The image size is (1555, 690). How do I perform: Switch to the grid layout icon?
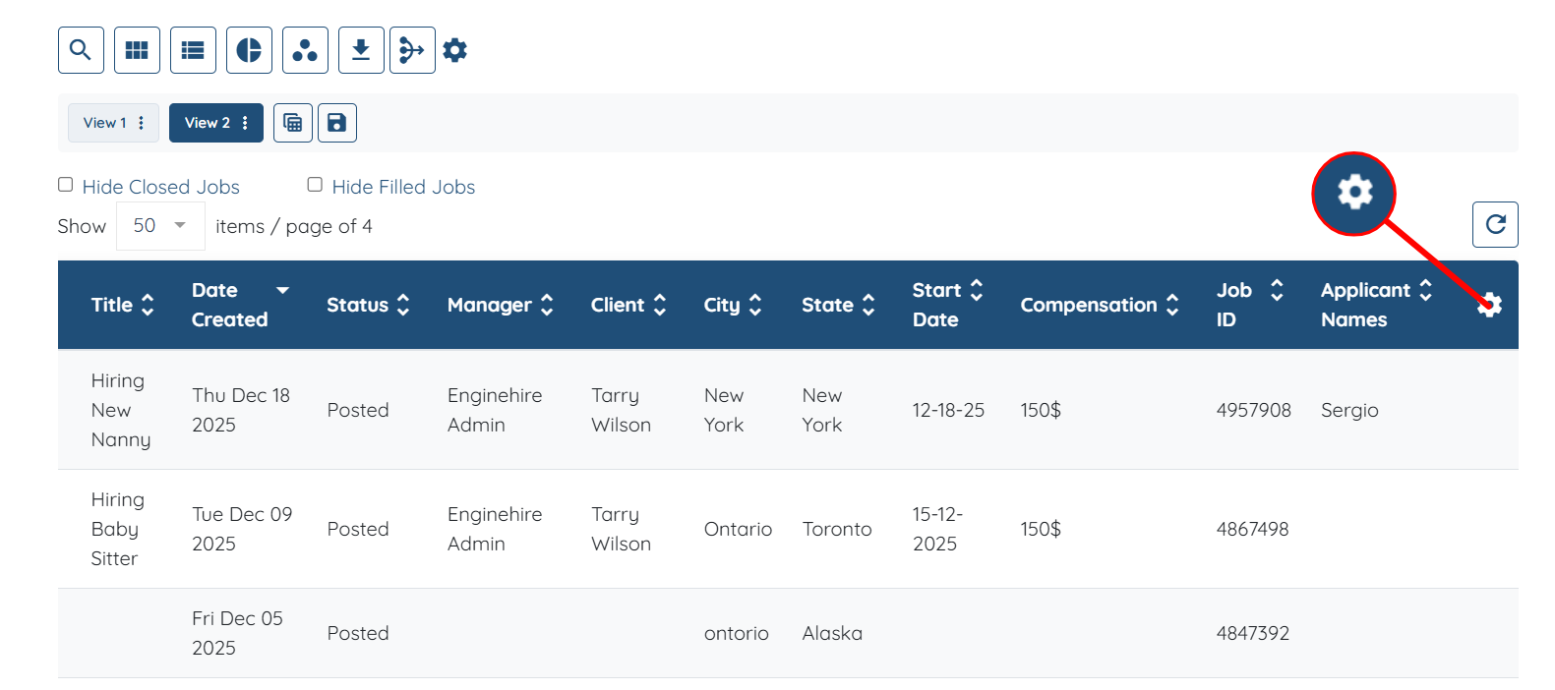point(137,50)
